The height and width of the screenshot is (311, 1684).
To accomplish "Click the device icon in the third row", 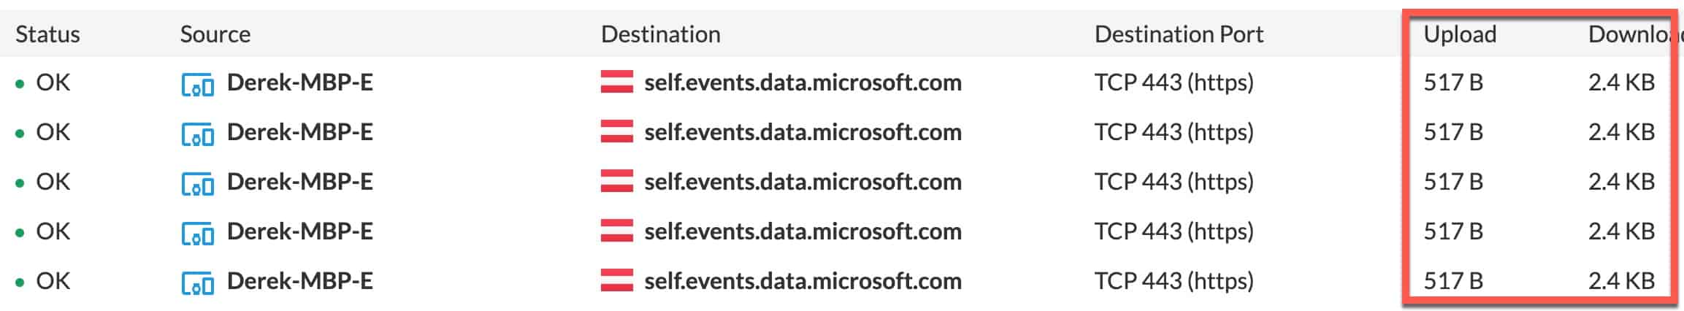I will (198, 184).
